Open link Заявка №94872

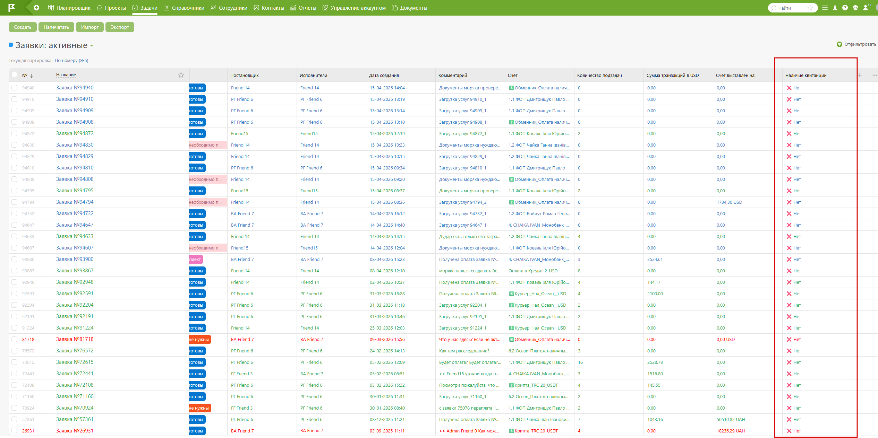[75, 133]
